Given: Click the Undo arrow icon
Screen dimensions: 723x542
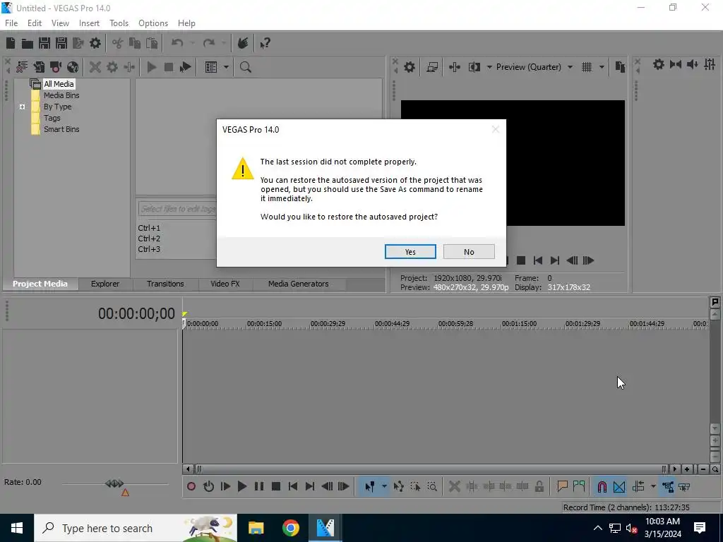Looking at the screenshot, I should [177, 43].
